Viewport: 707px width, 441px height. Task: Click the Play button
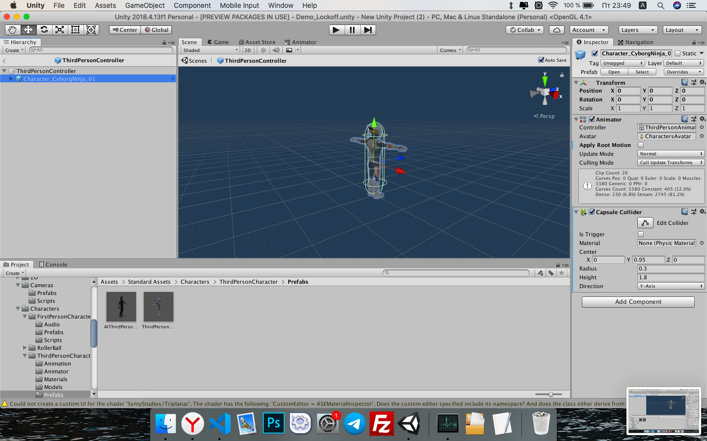(x=336, y=30)
